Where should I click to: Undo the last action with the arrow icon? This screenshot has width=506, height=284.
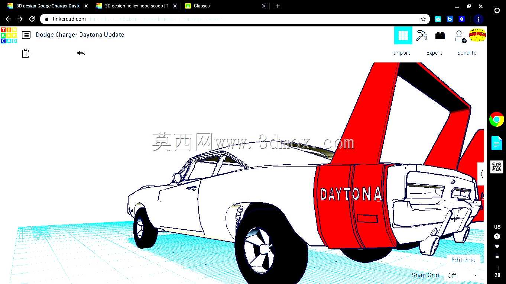[x=81, y=53]
